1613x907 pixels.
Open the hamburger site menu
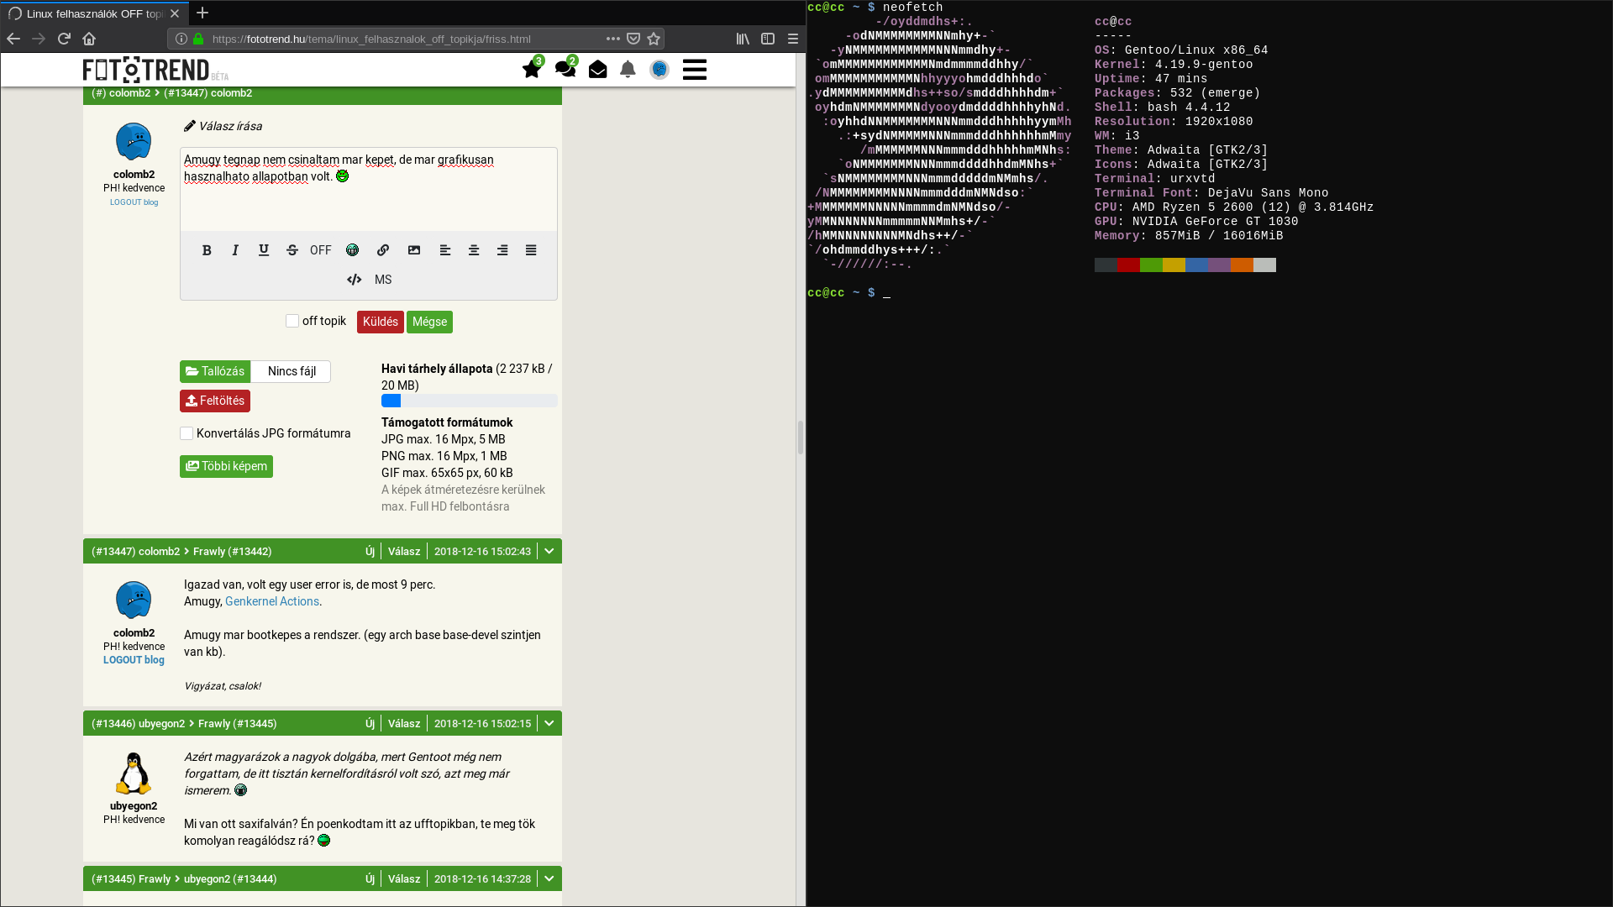tap(695, 70)
